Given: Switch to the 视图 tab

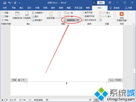Looking at the screenshot, I should 69,8.
